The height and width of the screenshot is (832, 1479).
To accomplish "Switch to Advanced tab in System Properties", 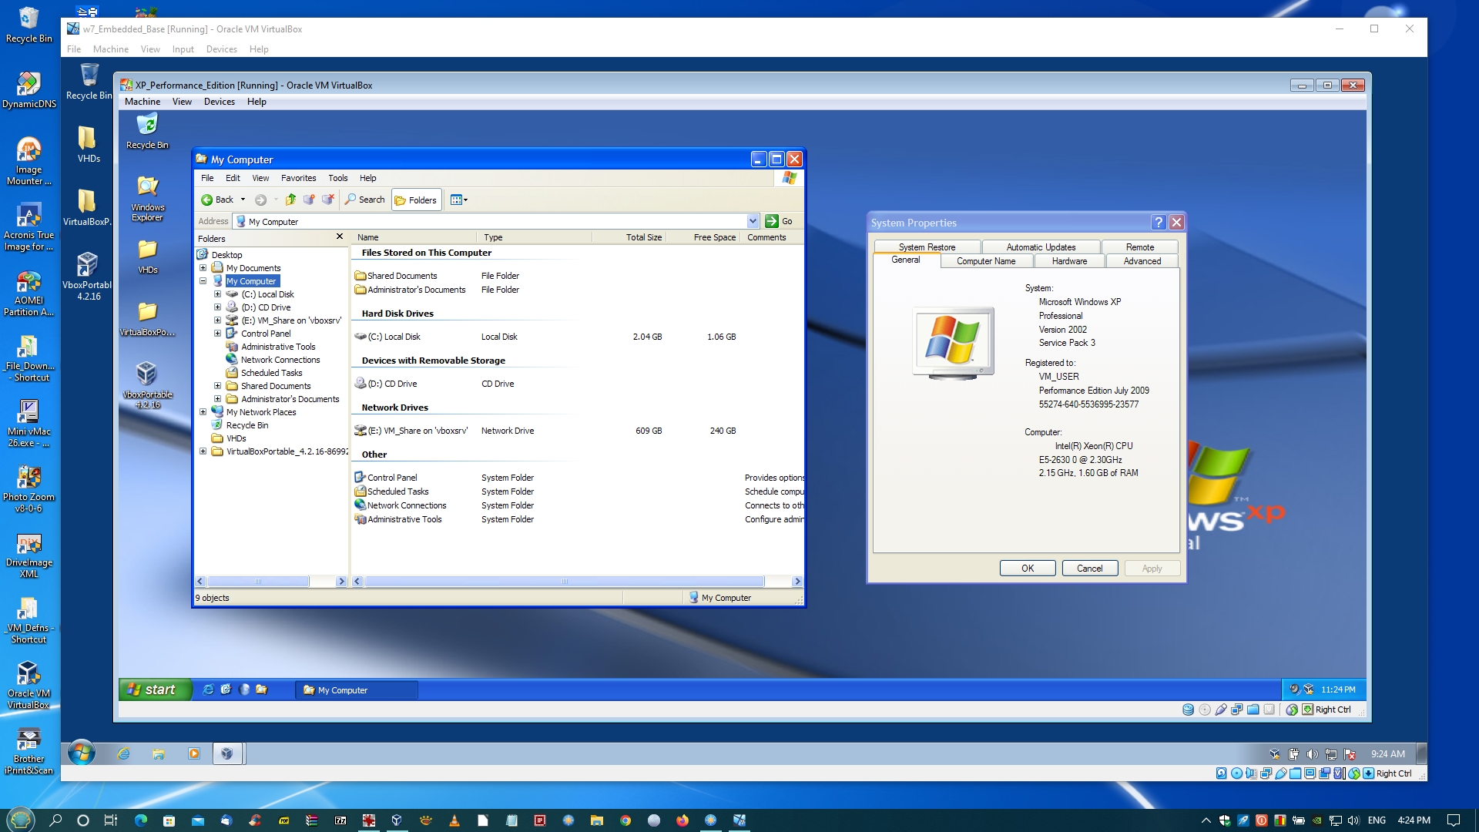I will pos(1142,261).
